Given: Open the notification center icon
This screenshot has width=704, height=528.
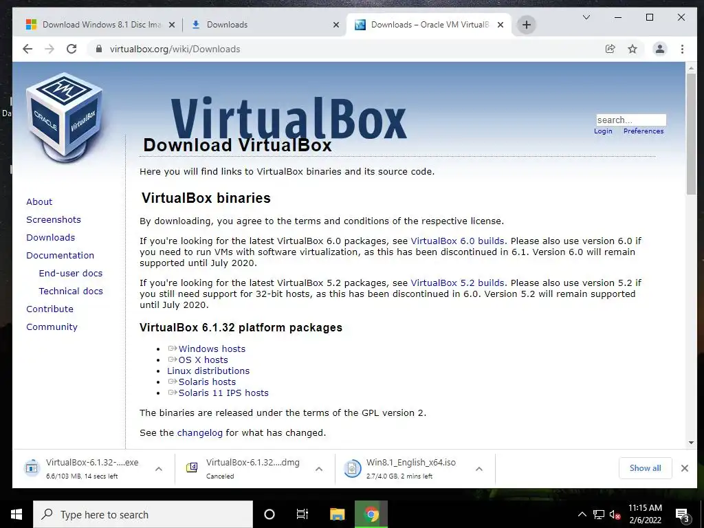Looking at the screenshot, I should coord(683,516).
